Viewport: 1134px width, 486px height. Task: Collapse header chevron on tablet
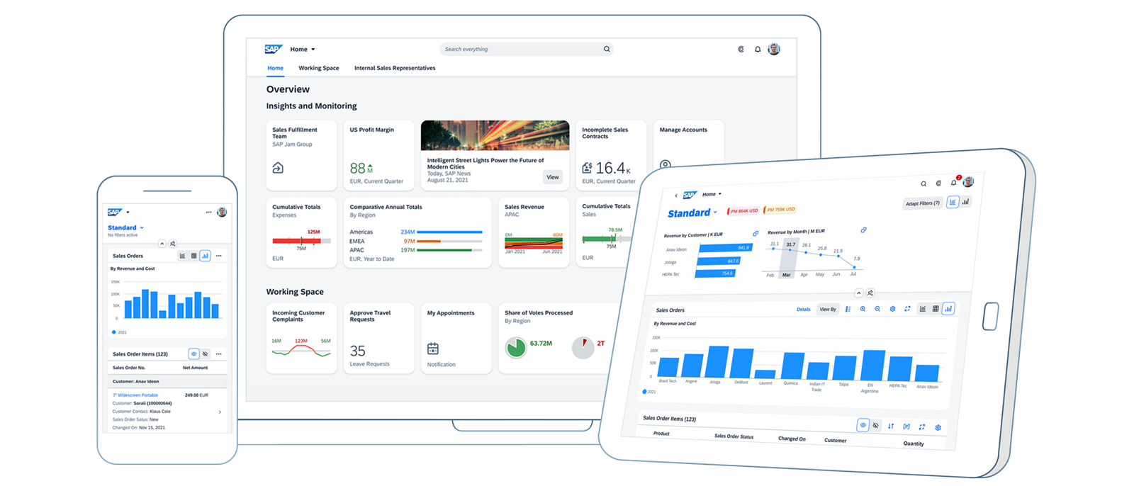(x=858, y=293)
